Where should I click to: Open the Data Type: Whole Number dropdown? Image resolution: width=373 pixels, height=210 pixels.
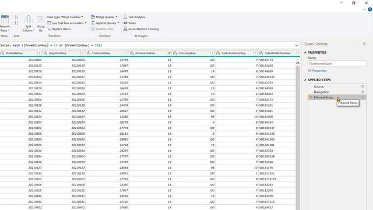point(65,17)
